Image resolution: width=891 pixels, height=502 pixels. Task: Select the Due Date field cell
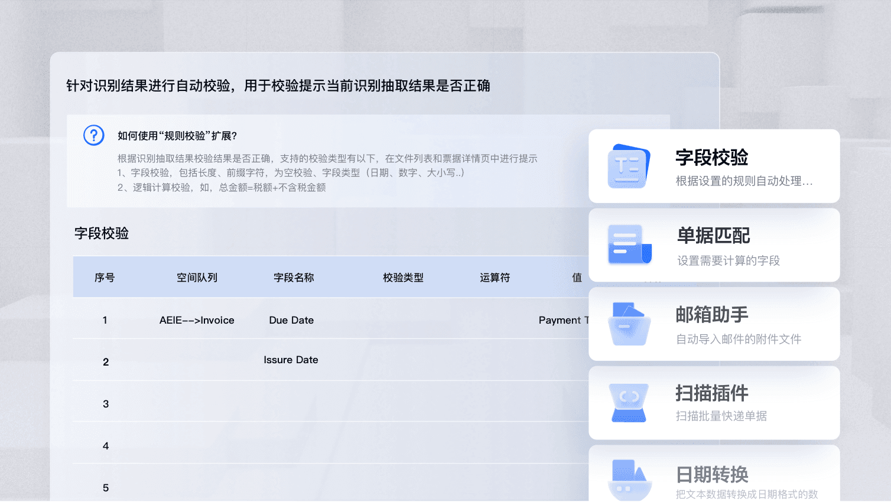tap(291, 320)
